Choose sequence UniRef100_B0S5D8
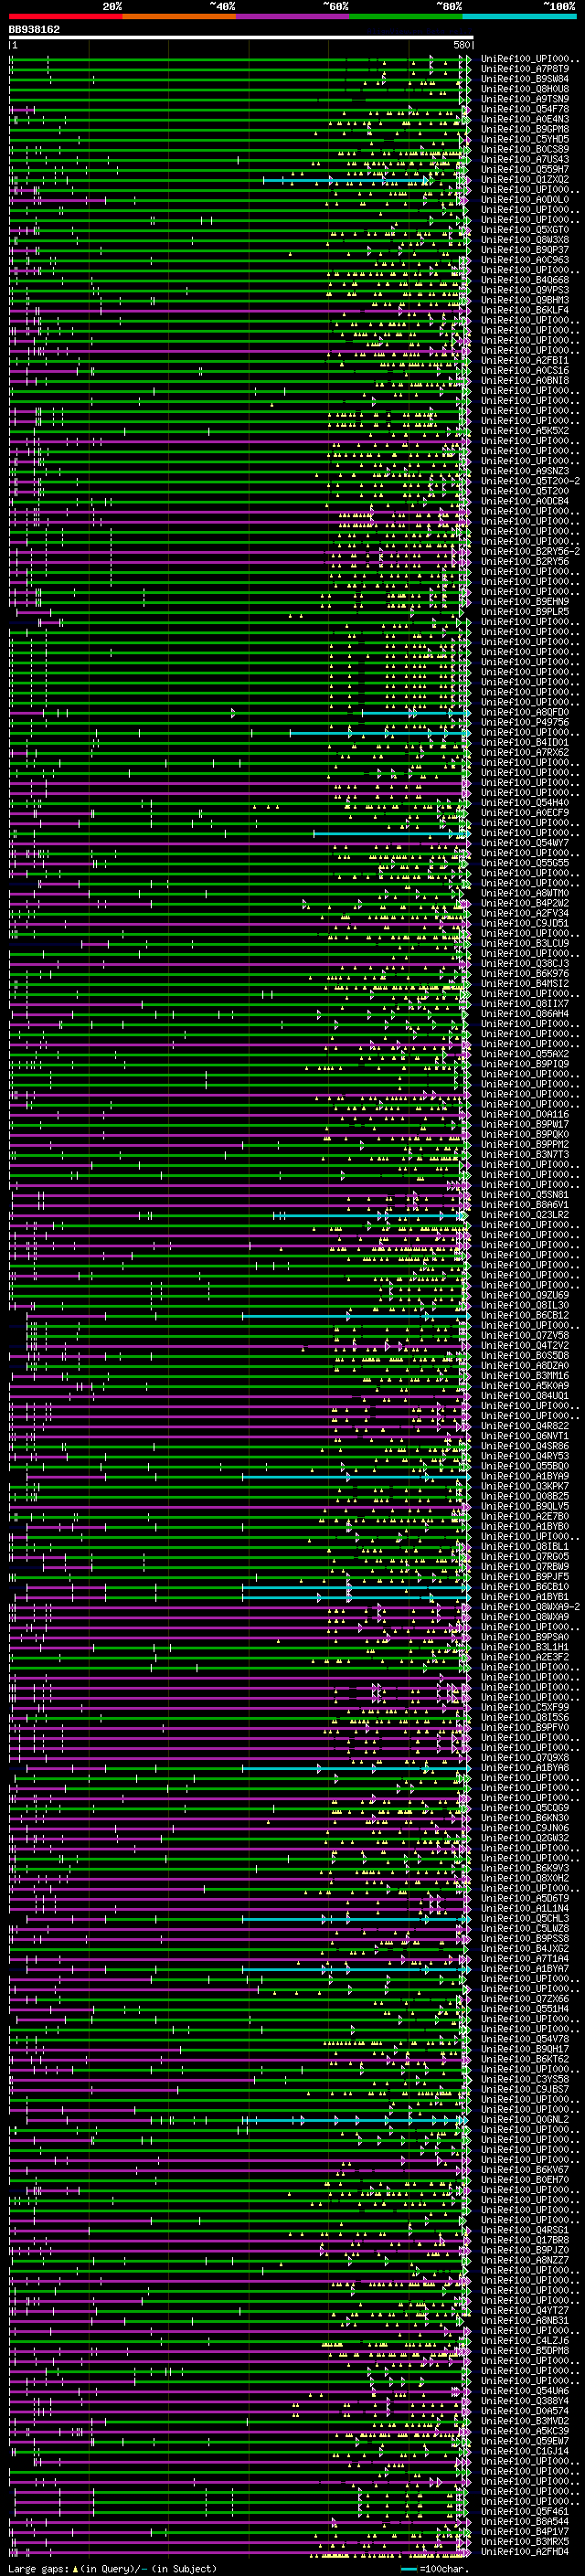 (x=525, y=1355)
